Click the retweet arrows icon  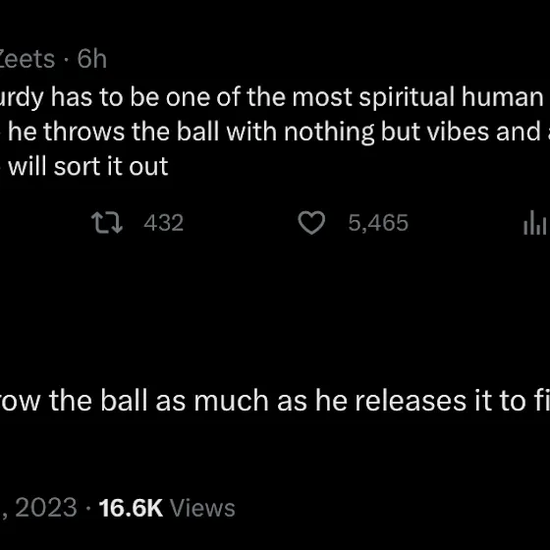click(107, 223)
